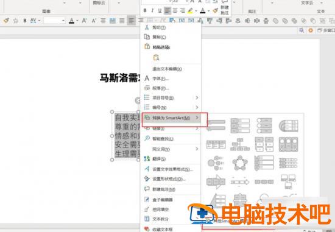Click the text line starting 安全需
This screenshot has width=335, height=232.
pos(127,145)
